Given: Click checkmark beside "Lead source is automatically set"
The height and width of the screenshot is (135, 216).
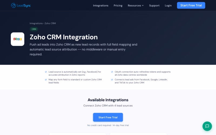Looking at the screenshot, I should (x=46, y=72).
